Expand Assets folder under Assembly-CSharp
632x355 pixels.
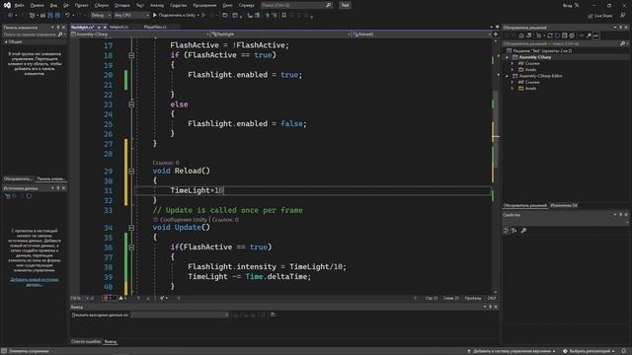[513, 70]
